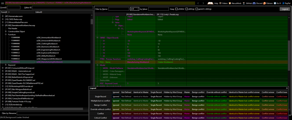Open the Videos link icon

coord(223,3)
